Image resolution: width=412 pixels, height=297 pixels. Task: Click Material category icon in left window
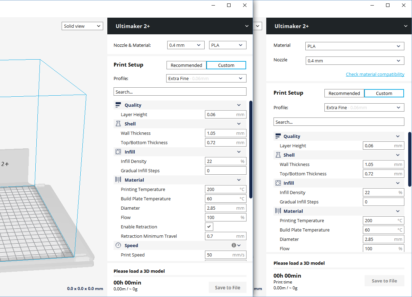point(118,180)
